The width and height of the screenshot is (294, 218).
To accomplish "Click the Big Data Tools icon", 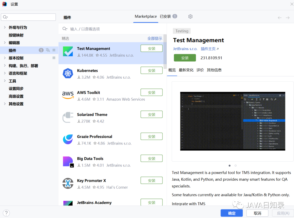I will (x=68, y=162).
